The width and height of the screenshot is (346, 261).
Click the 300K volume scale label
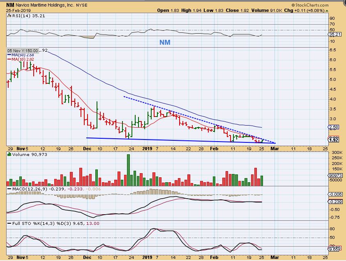337,153
